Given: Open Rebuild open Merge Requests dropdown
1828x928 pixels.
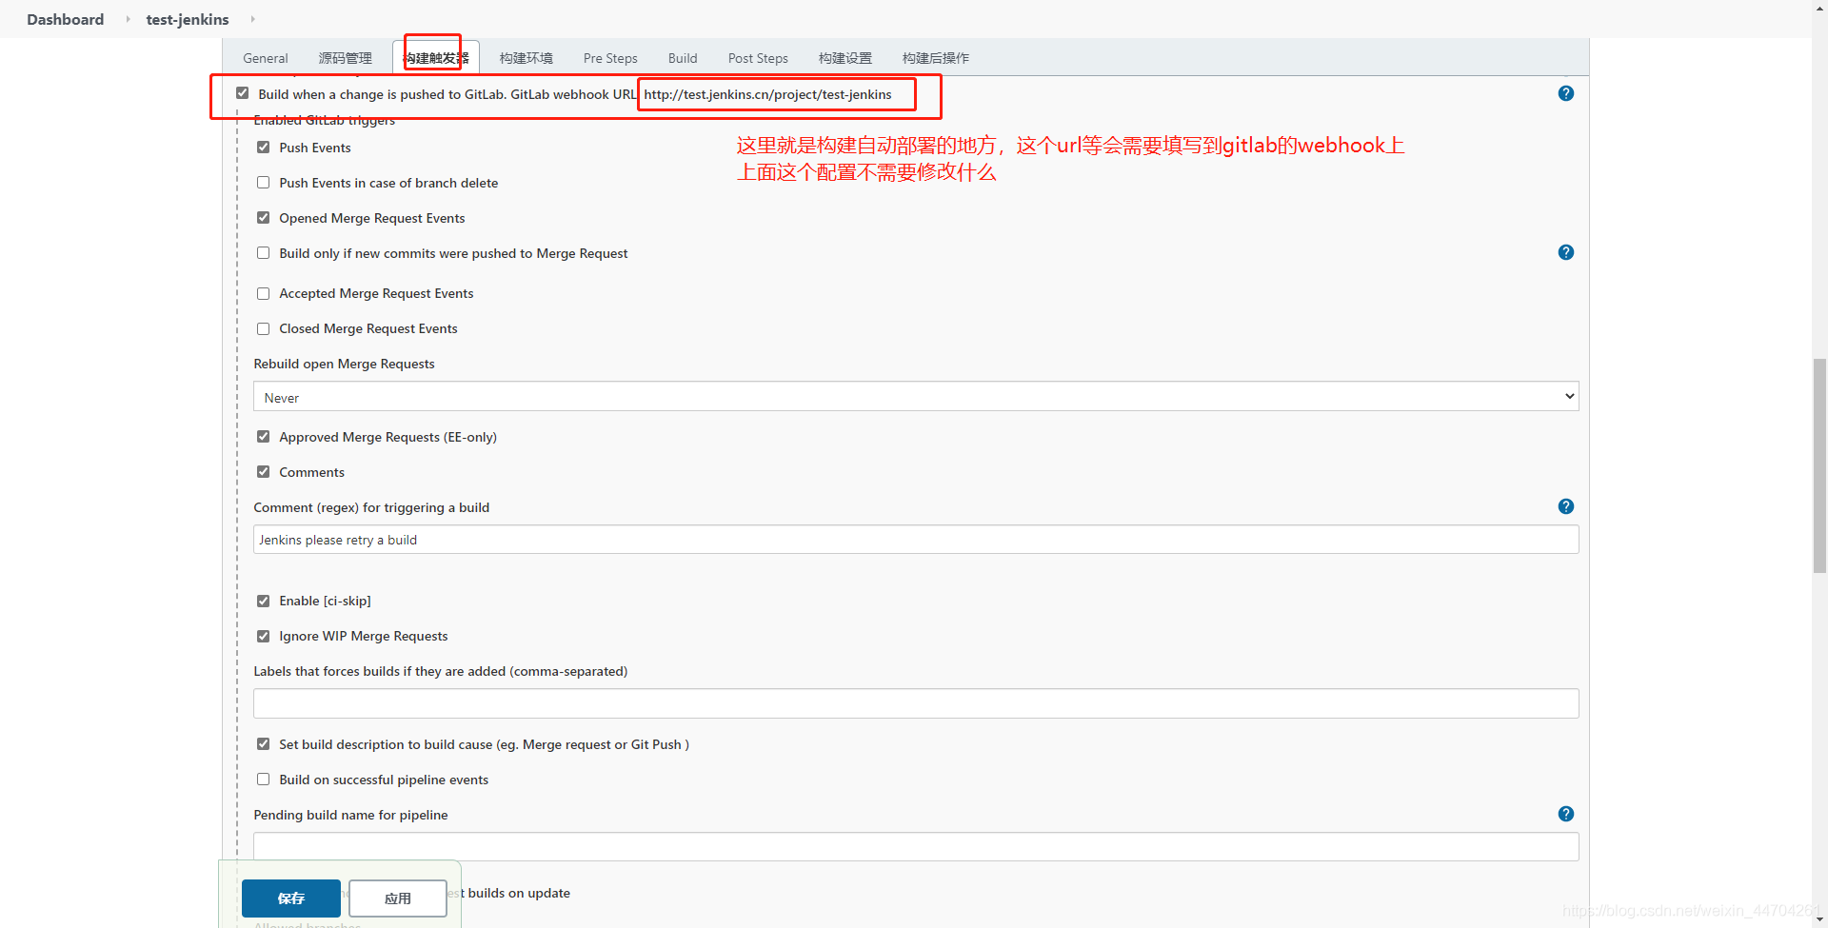Looking at the screenshot, I should pyautogui.click(x=916, y=397).
